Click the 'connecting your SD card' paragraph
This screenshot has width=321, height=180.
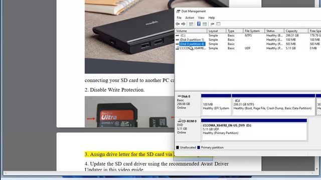[129, 80]
